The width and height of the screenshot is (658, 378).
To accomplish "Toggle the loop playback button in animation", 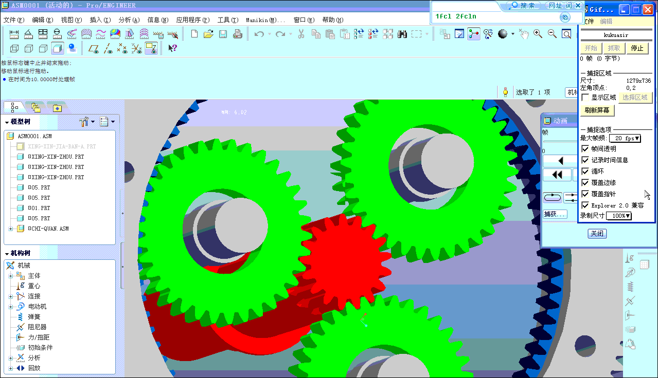I will tap(553, 197).
